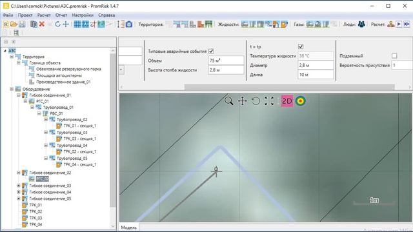Screen dimensions: 413x232
Task: Expand Гибкое соединение_03 node
Action: pyautogui.click(x=19, y=186)
